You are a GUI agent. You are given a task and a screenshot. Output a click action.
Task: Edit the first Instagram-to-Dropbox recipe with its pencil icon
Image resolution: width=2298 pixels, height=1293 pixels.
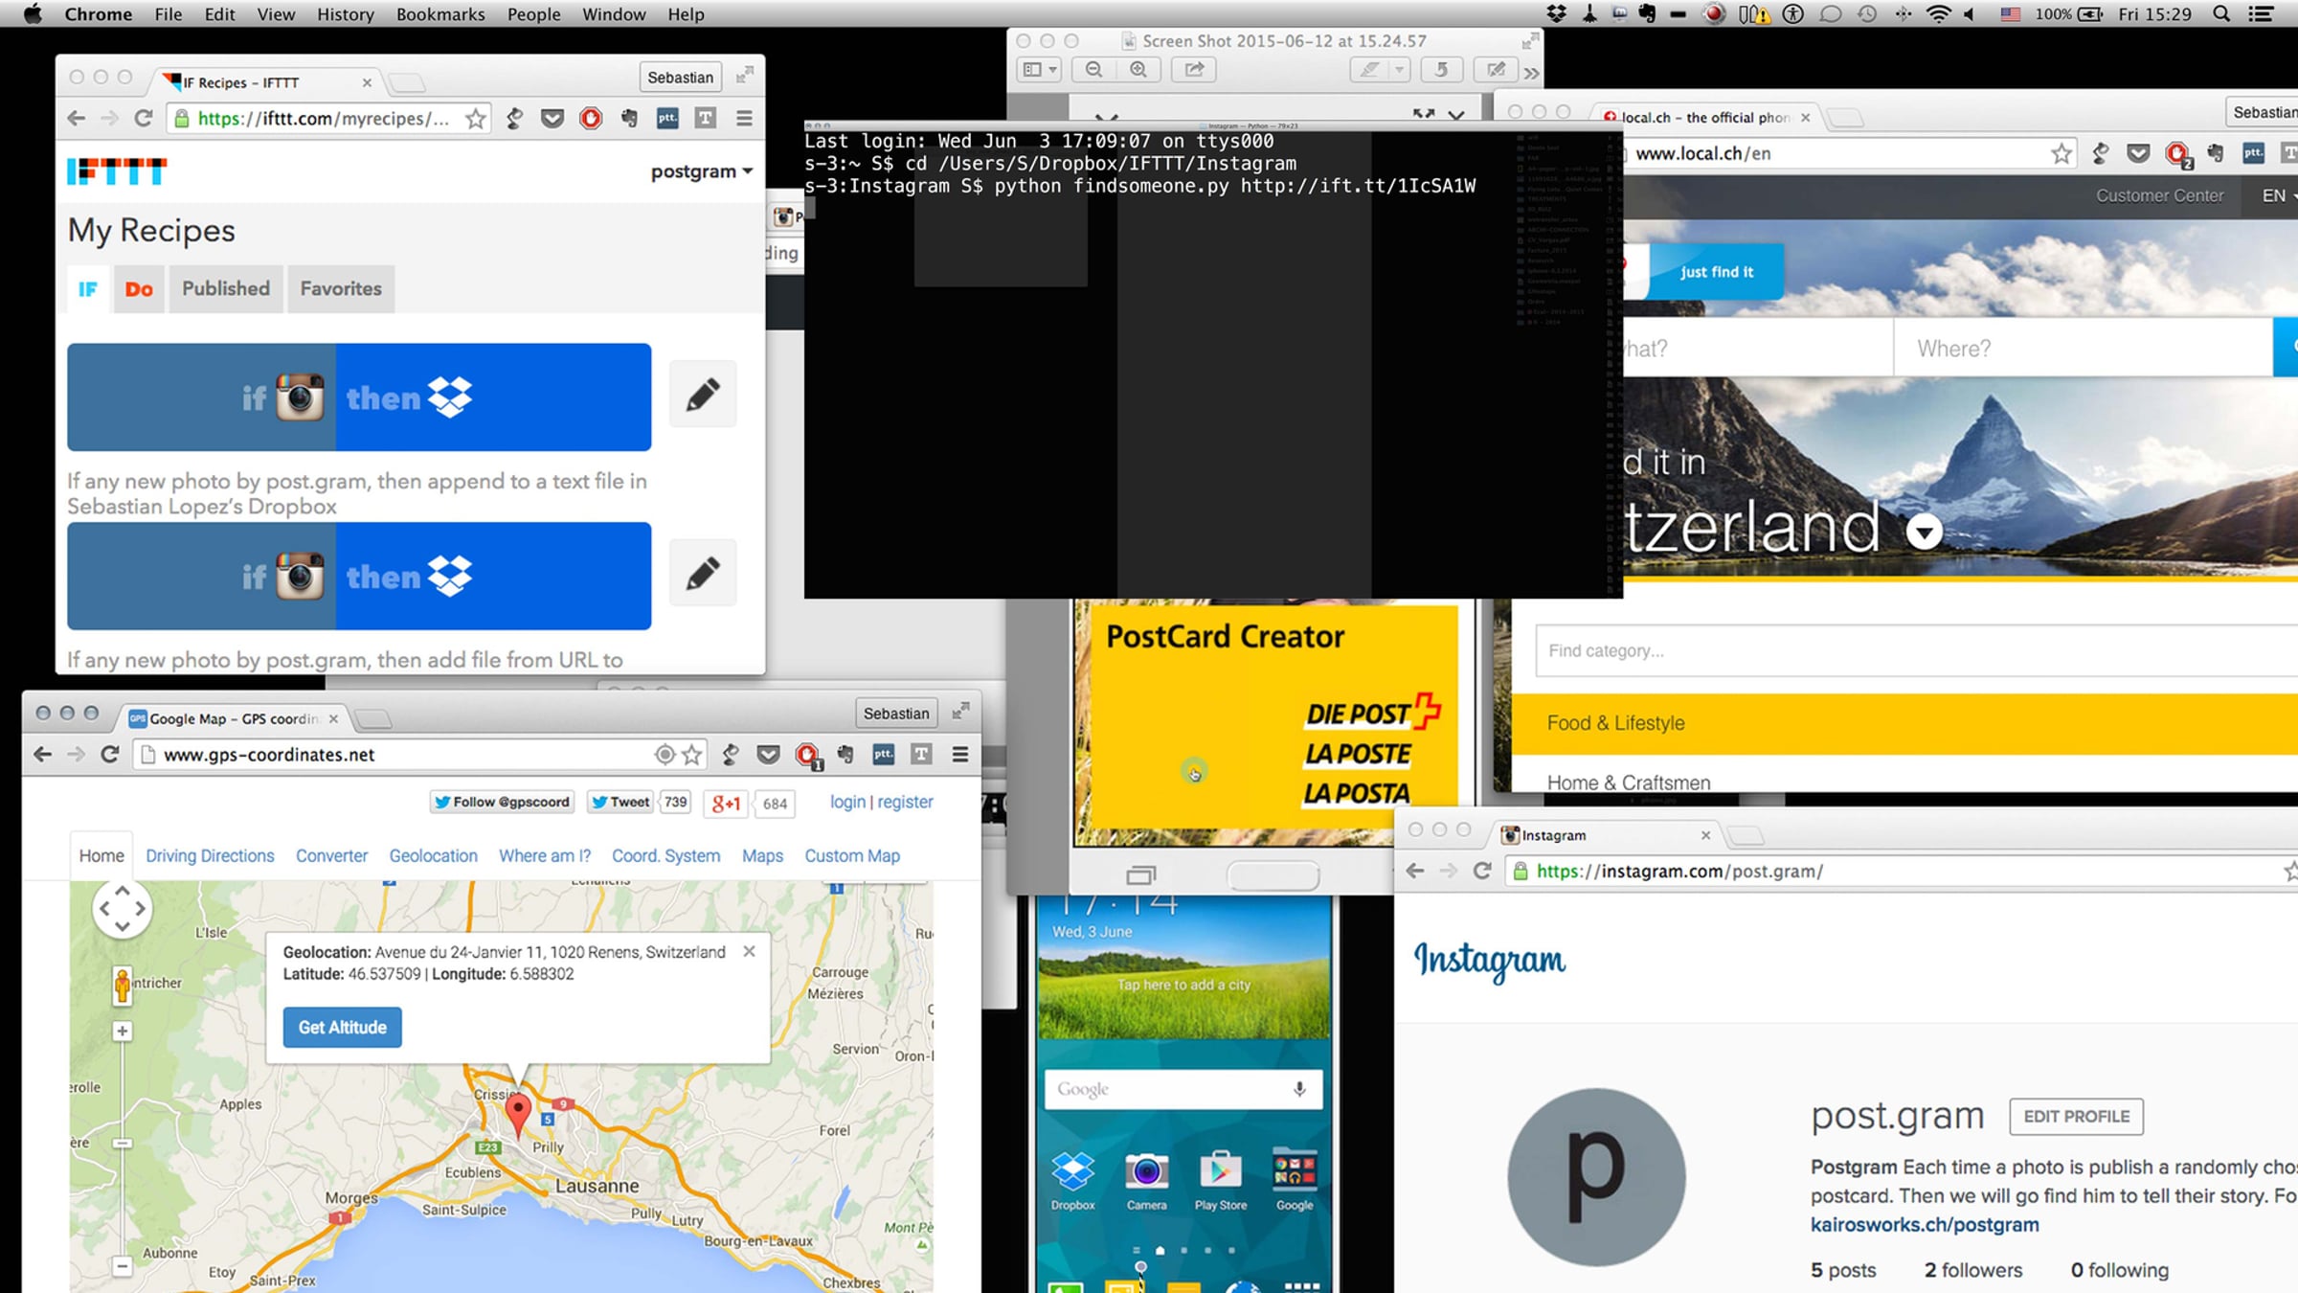tap(703, 395)
